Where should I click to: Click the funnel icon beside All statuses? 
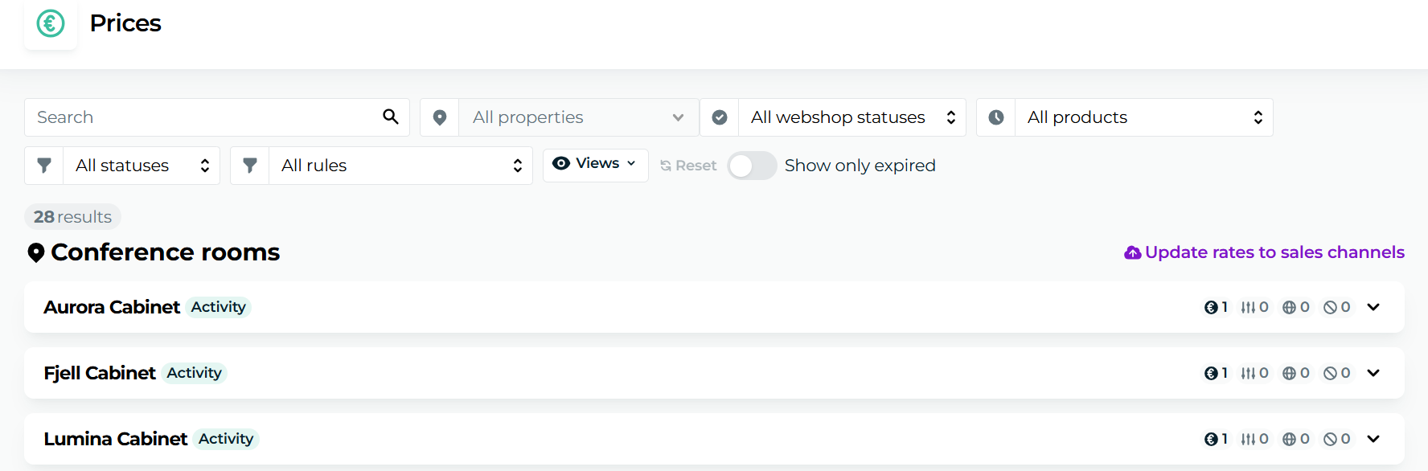[x=44, y=166]
